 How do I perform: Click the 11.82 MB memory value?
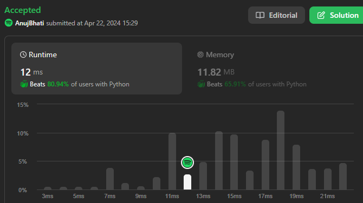coord(216,72)
